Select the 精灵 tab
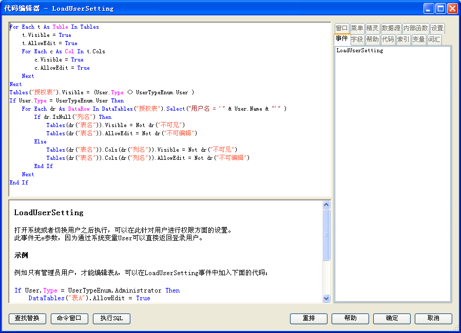The width and height of the screenshot is (461, 333). [x=372, y=28]
